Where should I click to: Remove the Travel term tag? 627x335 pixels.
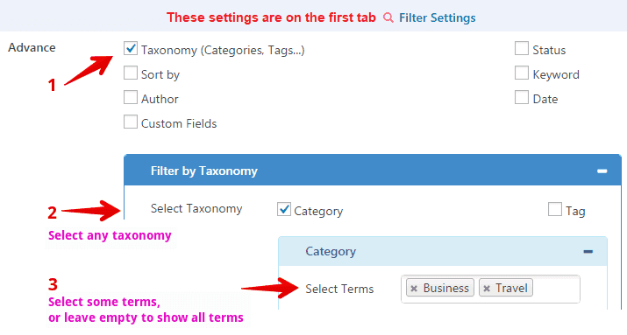pyautogui.click(x=487, y=289)
